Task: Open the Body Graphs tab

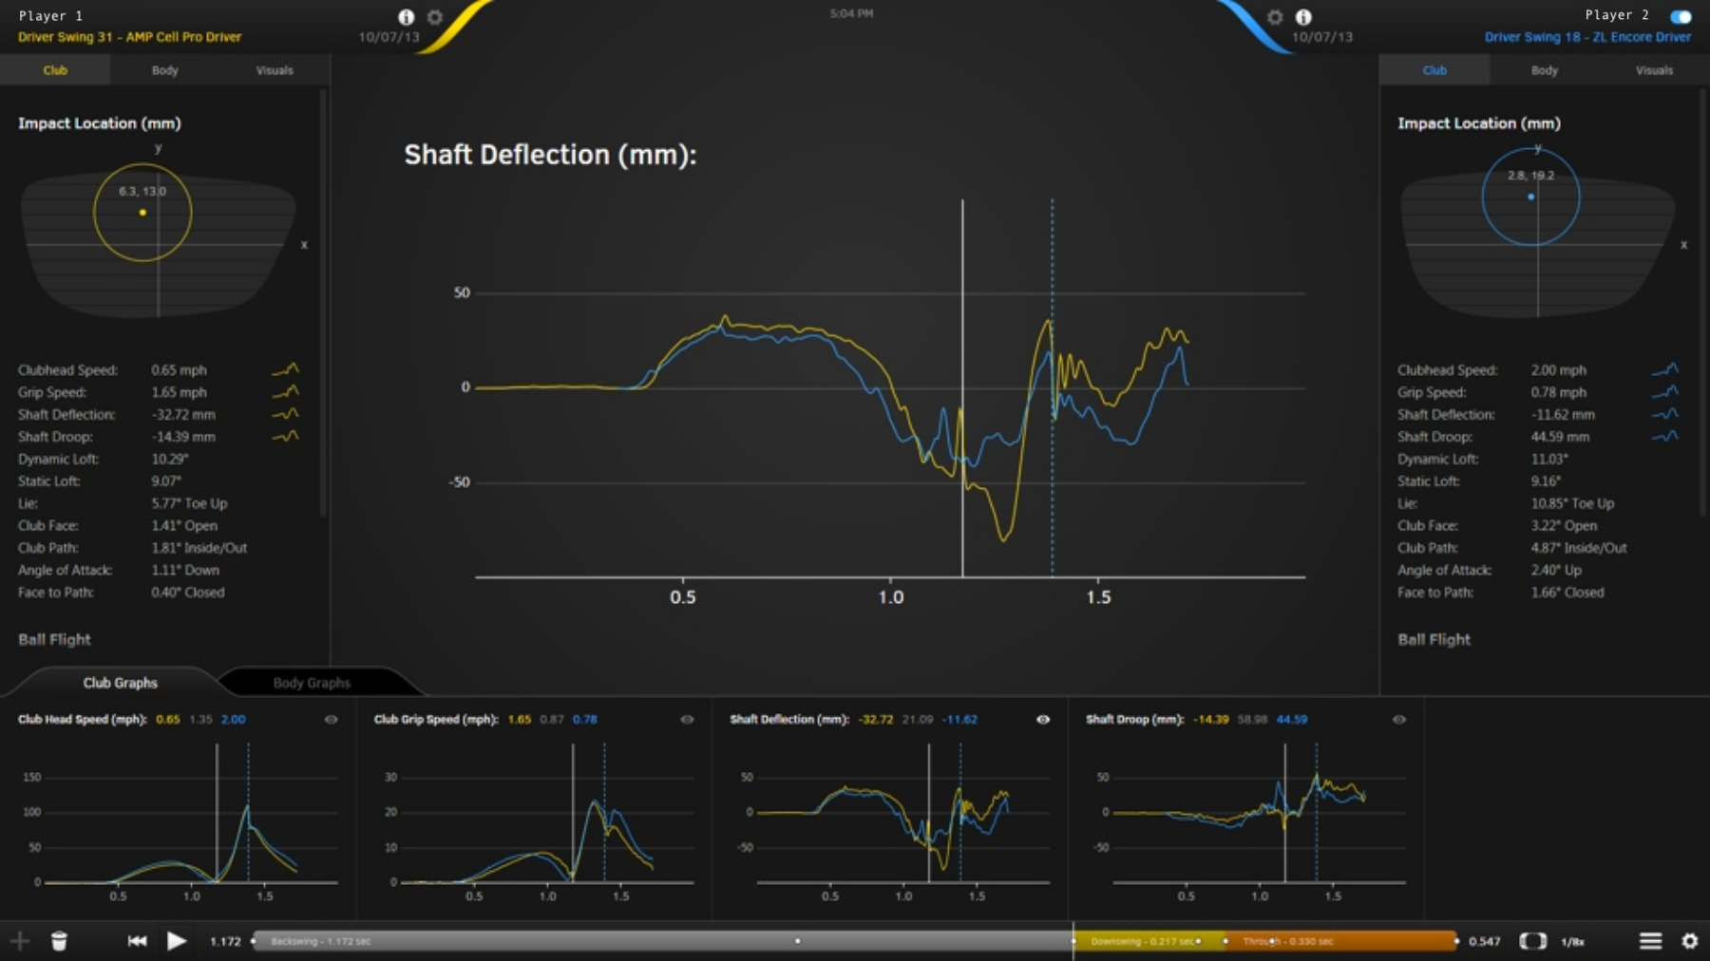Action: pyautogui.click(x=312, y=683)
